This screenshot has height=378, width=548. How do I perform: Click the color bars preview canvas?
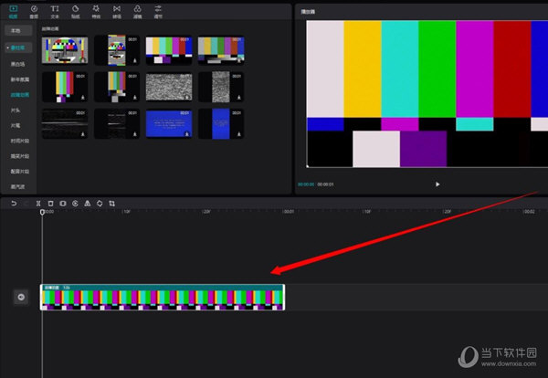427,94
